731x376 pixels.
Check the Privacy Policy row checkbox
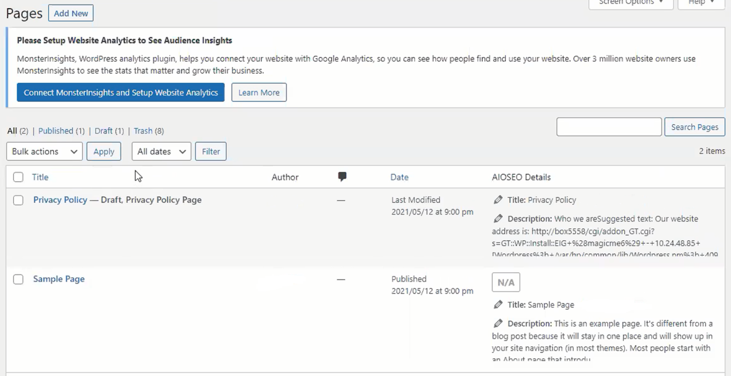[x=18, y=200]
